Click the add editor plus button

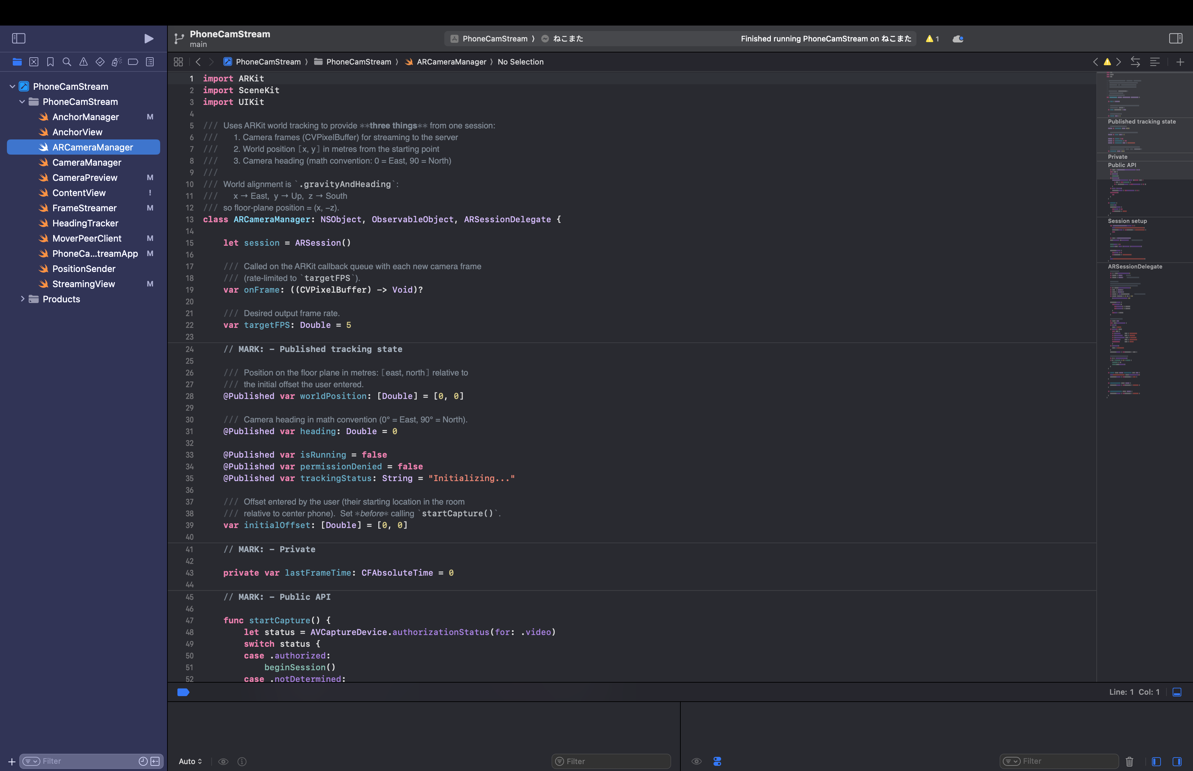(1180, 62)
